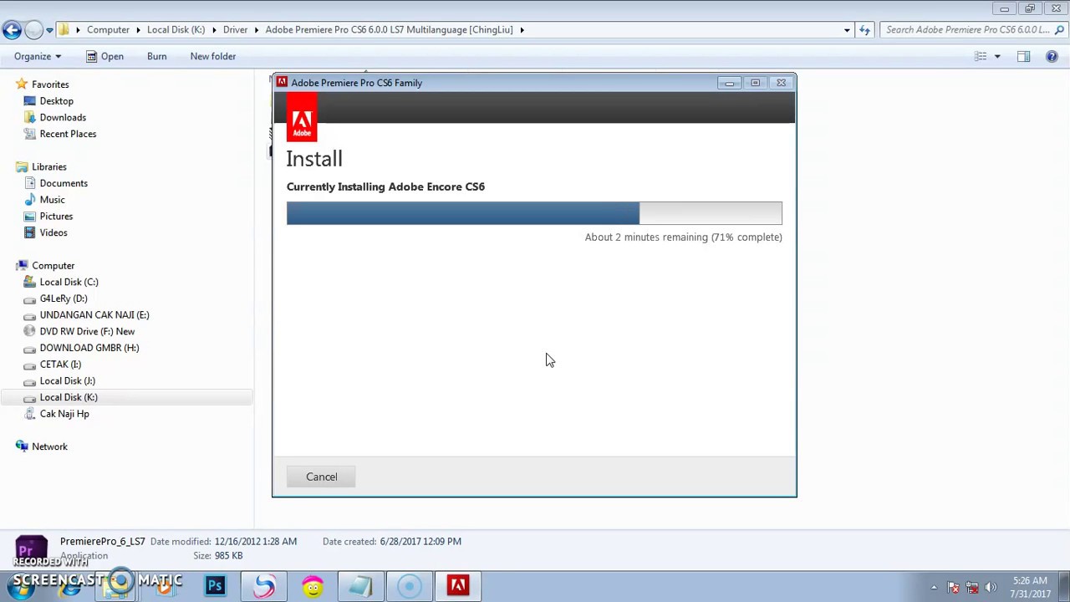Click the Adobe logo in the installer header
1070x602 pixels.
point(302,118)
